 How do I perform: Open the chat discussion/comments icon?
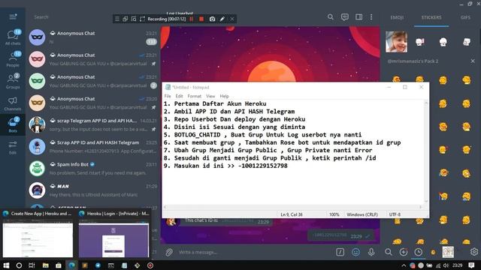(344, 17)
